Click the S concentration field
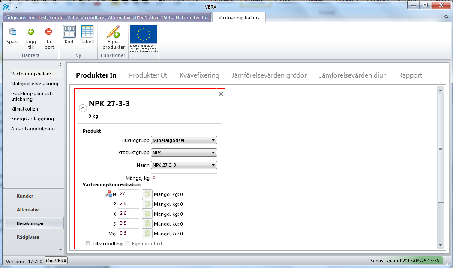Image resolution: width=453 pixels, height=268 pixels. click(129, 223)
